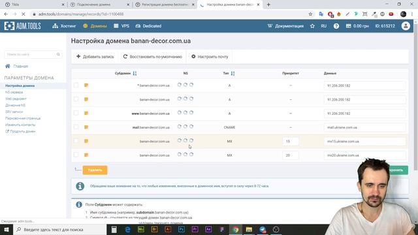Check the MX priority 15 record checkbox
Viewport: 418px width, 235px height.
pyautogui.click(x=76, y=141)
